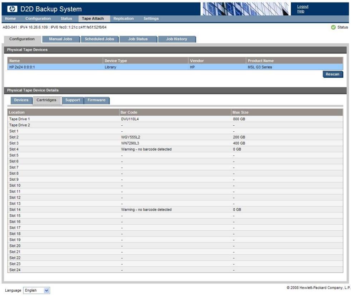Open the Language dropdown
Image resolution: width=351 pixels, height=296 pixels.
point(36,290)
